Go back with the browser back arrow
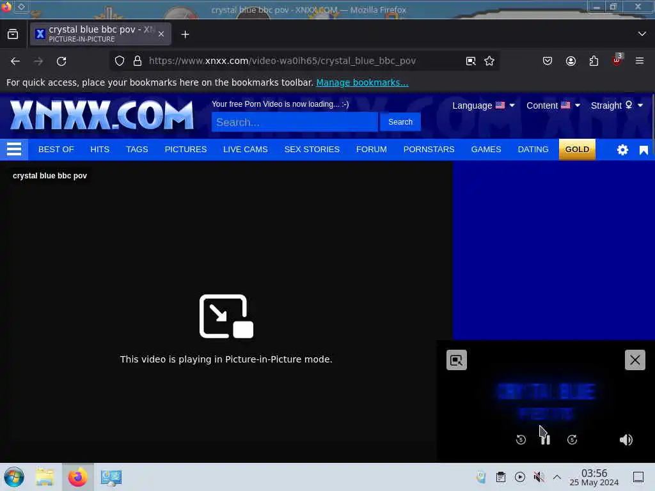 tap(15, 61)
